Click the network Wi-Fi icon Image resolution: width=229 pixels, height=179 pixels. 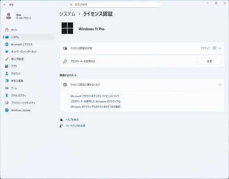[7, 51]
